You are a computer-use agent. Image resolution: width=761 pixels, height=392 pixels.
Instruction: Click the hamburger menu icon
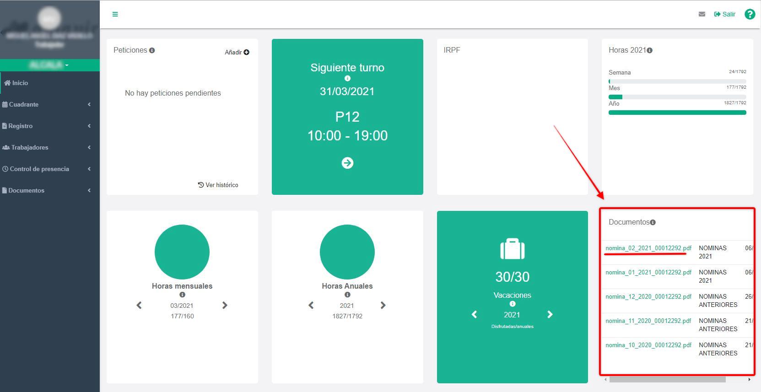tap(115, 14)
